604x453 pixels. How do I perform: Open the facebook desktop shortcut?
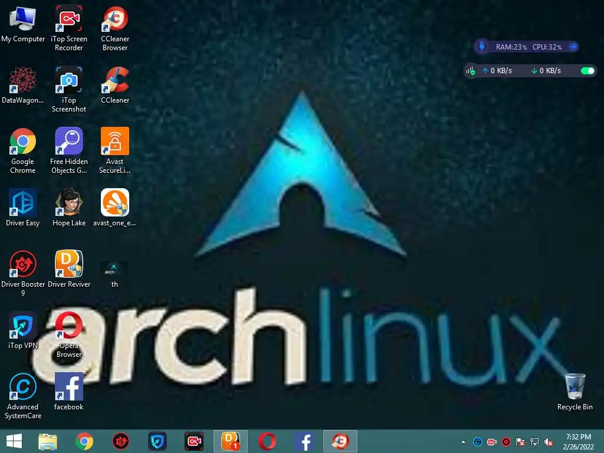(69, 392)
